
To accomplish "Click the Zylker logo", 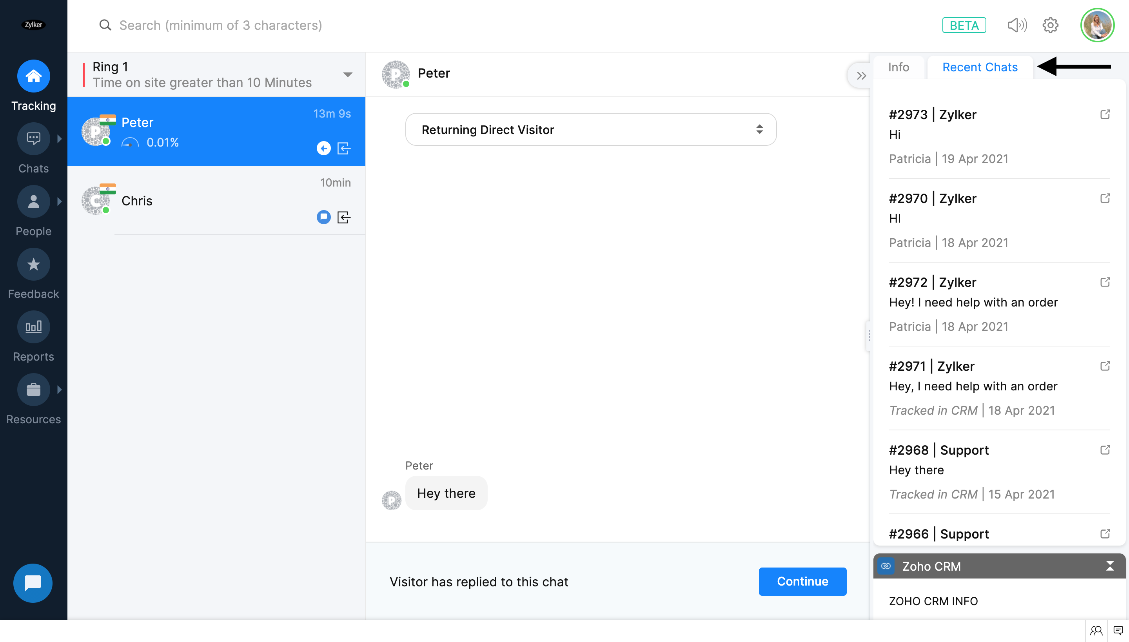I will point(34,25).
